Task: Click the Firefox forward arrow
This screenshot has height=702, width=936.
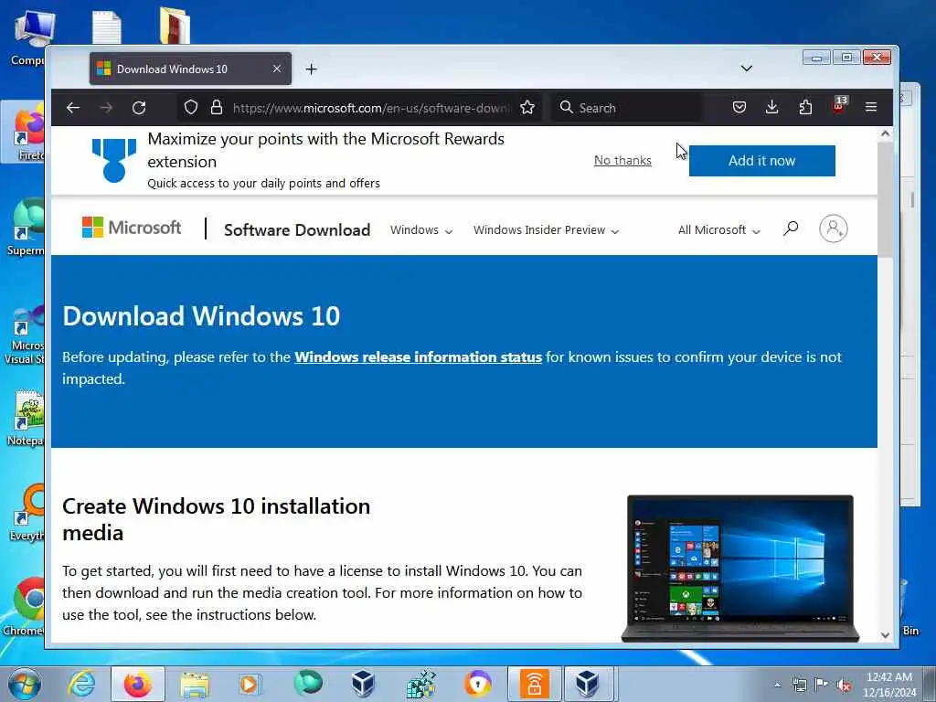Action: 106,108
